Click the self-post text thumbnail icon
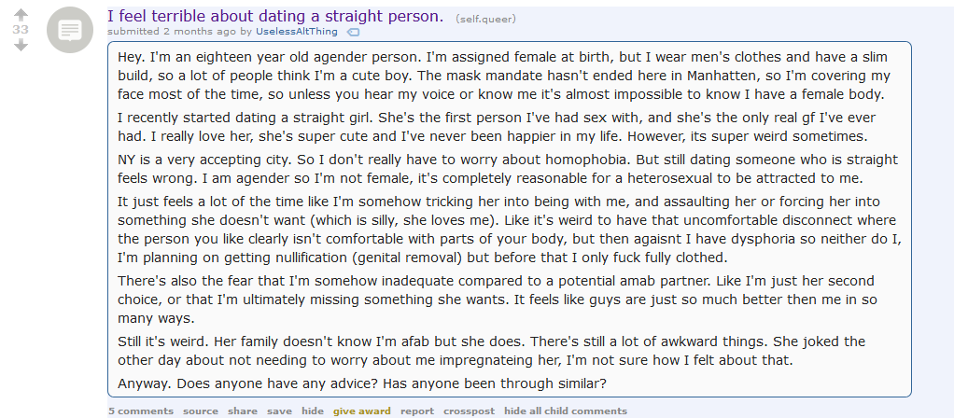 coord(70,30)
